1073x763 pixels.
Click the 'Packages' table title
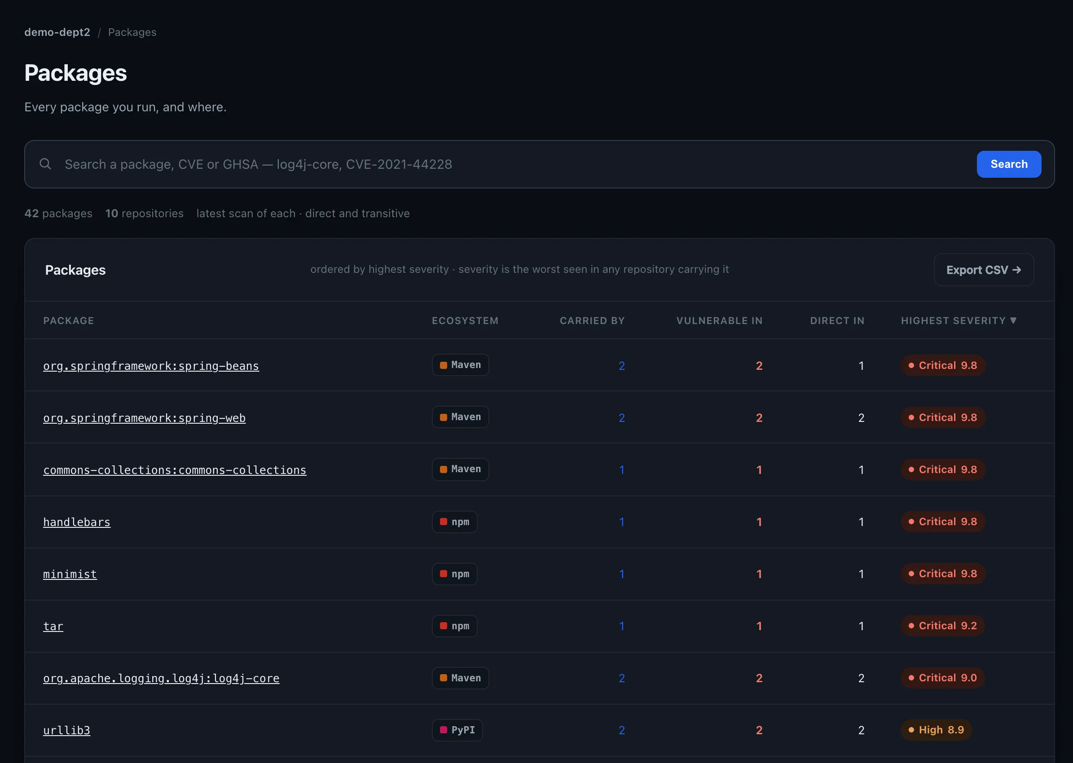75,270
